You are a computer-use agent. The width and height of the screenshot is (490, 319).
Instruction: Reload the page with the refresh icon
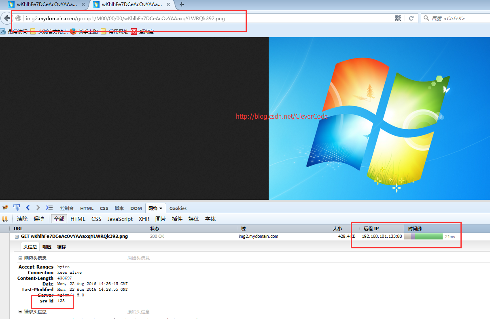411,18
